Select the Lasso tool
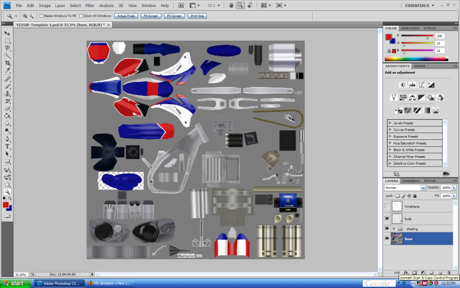Image resolution: width=460 pixels, height=288 pixels. pyautogui.click(x=7, y=48)
